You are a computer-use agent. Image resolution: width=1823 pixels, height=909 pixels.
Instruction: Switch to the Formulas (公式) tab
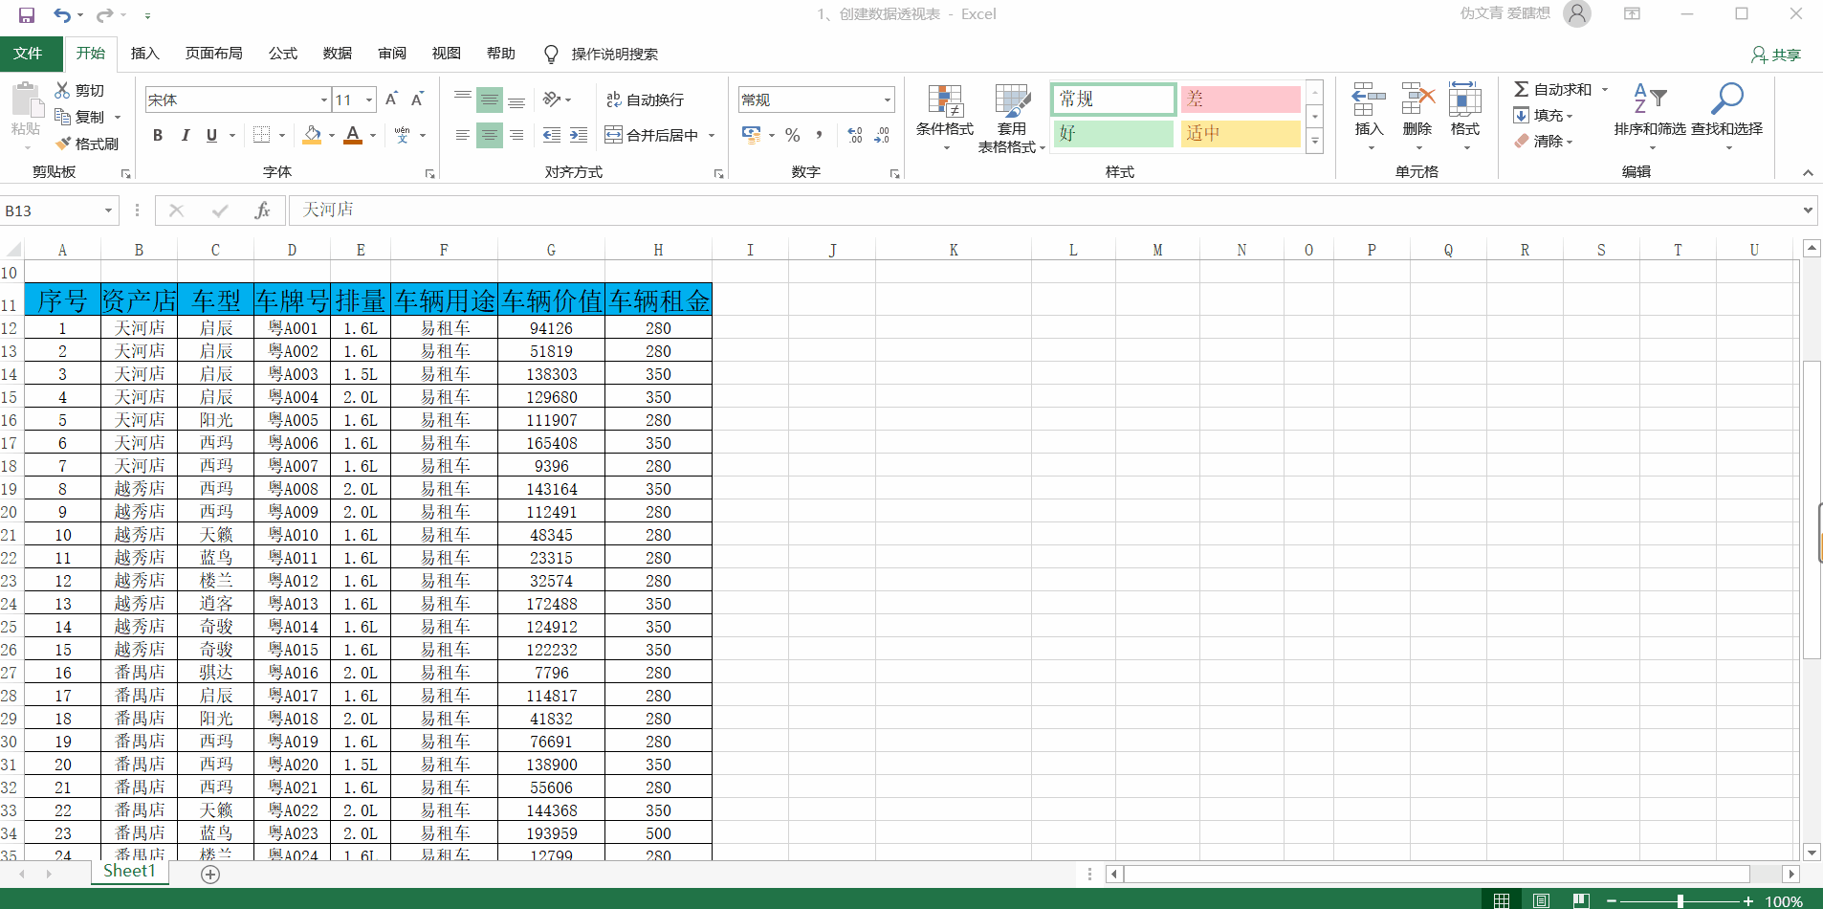point(282,54)
